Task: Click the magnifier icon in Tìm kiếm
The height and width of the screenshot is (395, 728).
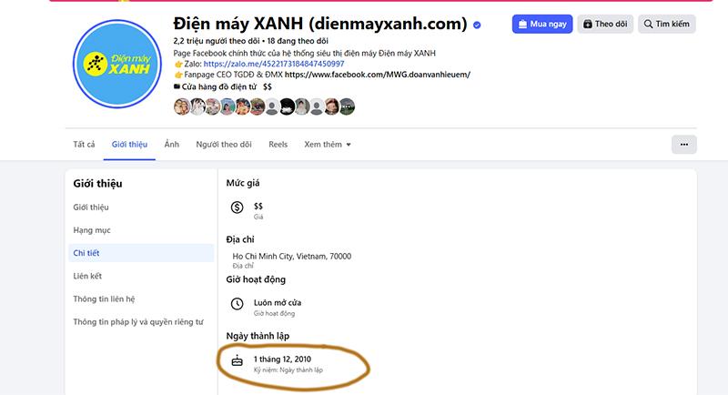Action: coord(648,25)
